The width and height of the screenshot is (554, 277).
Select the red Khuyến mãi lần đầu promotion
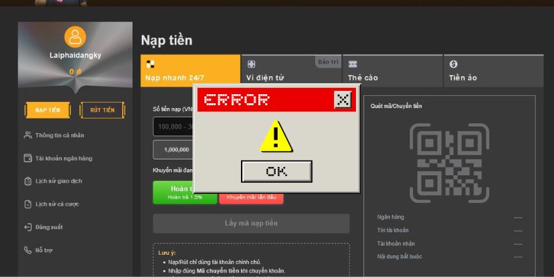coord(251,197)
